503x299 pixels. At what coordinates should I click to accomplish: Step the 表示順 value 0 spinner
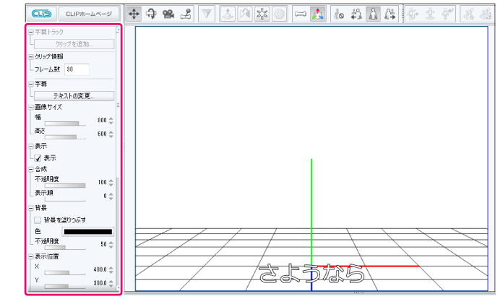[x=111, y=196]
